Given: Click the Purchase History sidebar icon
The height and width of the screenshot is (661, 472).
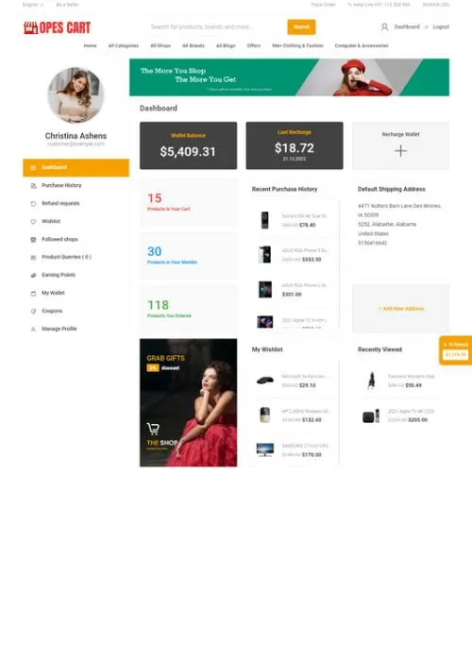Looking at the screenshot, I should 33,186.
